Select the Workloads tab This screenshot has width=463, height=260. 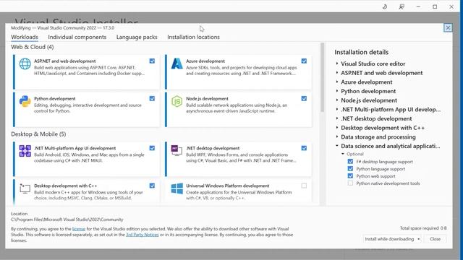coord(25,37)
